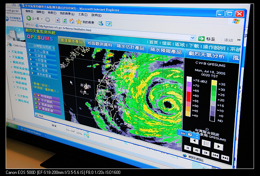Refresh the page with the green arrows icon

click(65, 21)
